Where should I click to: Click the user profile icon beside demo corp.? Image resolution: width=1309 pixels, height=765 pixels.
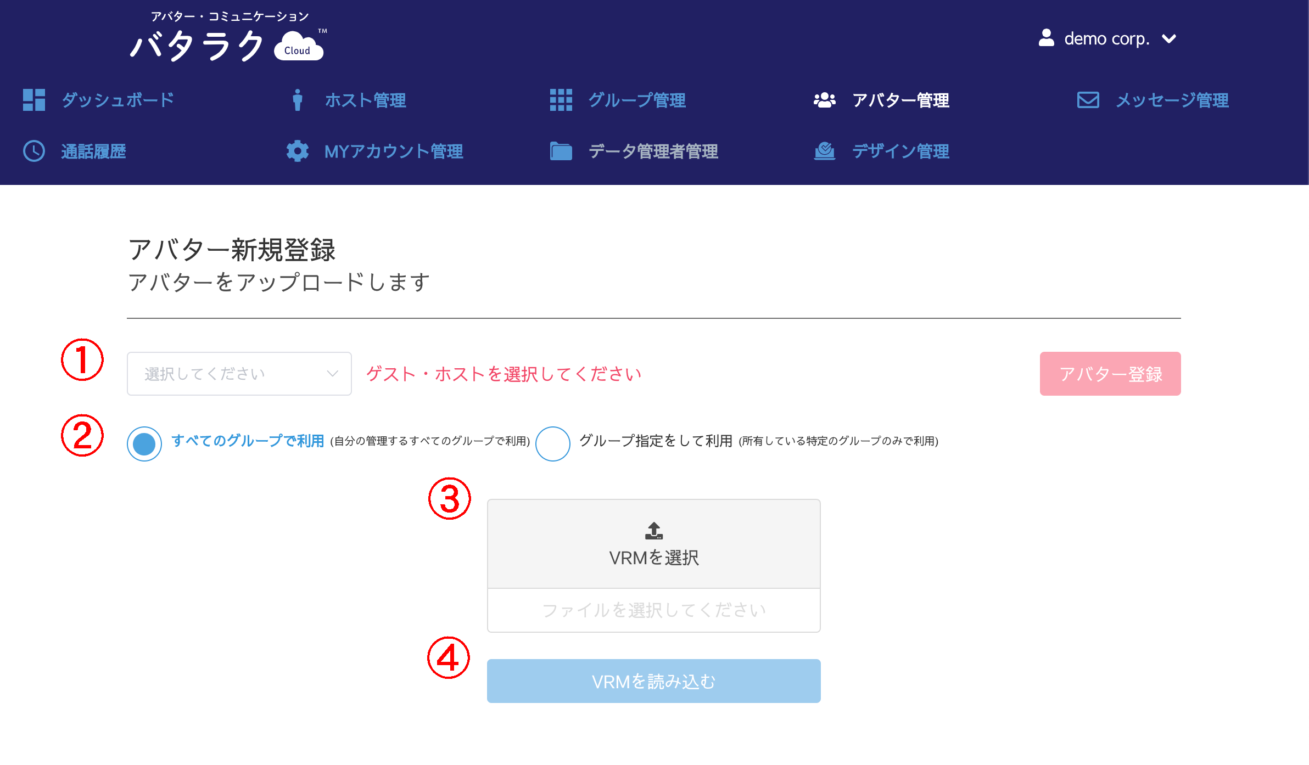(1047, 38)
